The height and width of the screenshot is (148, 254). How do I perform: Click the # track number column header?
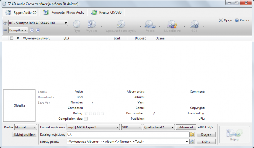pyautogui.click(x=18, y=38)
